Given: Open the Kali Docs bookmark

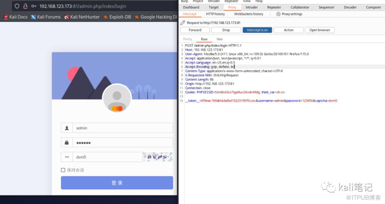Looking at the screenshot, I should [16, 17].
